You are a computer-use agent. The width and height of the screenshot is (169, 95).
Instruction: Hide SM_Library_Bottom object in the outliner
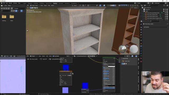166,16
